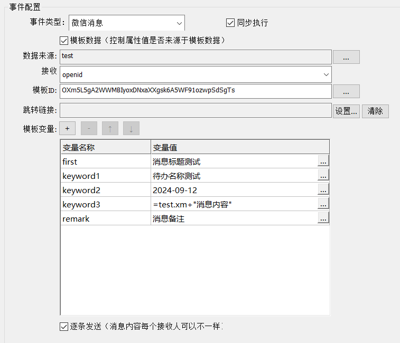Click into the 模板ID text field
400x343 pixels.
[x=196, y=91]
